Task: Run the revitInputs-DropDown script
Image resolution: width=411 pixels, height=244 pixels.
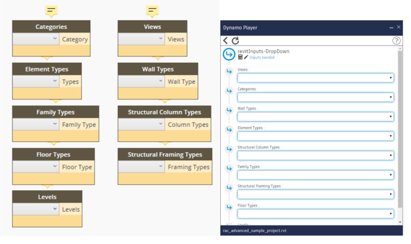Action: point(229,54)
